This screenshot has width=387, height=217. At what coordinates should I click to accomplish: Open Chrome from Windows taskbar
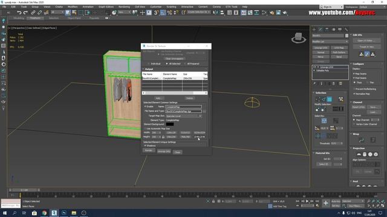tap(44, 213)
